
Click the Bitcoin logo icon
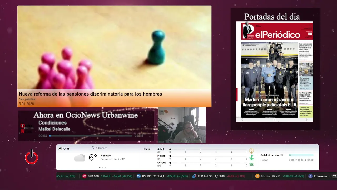click(x=257, y=176)
